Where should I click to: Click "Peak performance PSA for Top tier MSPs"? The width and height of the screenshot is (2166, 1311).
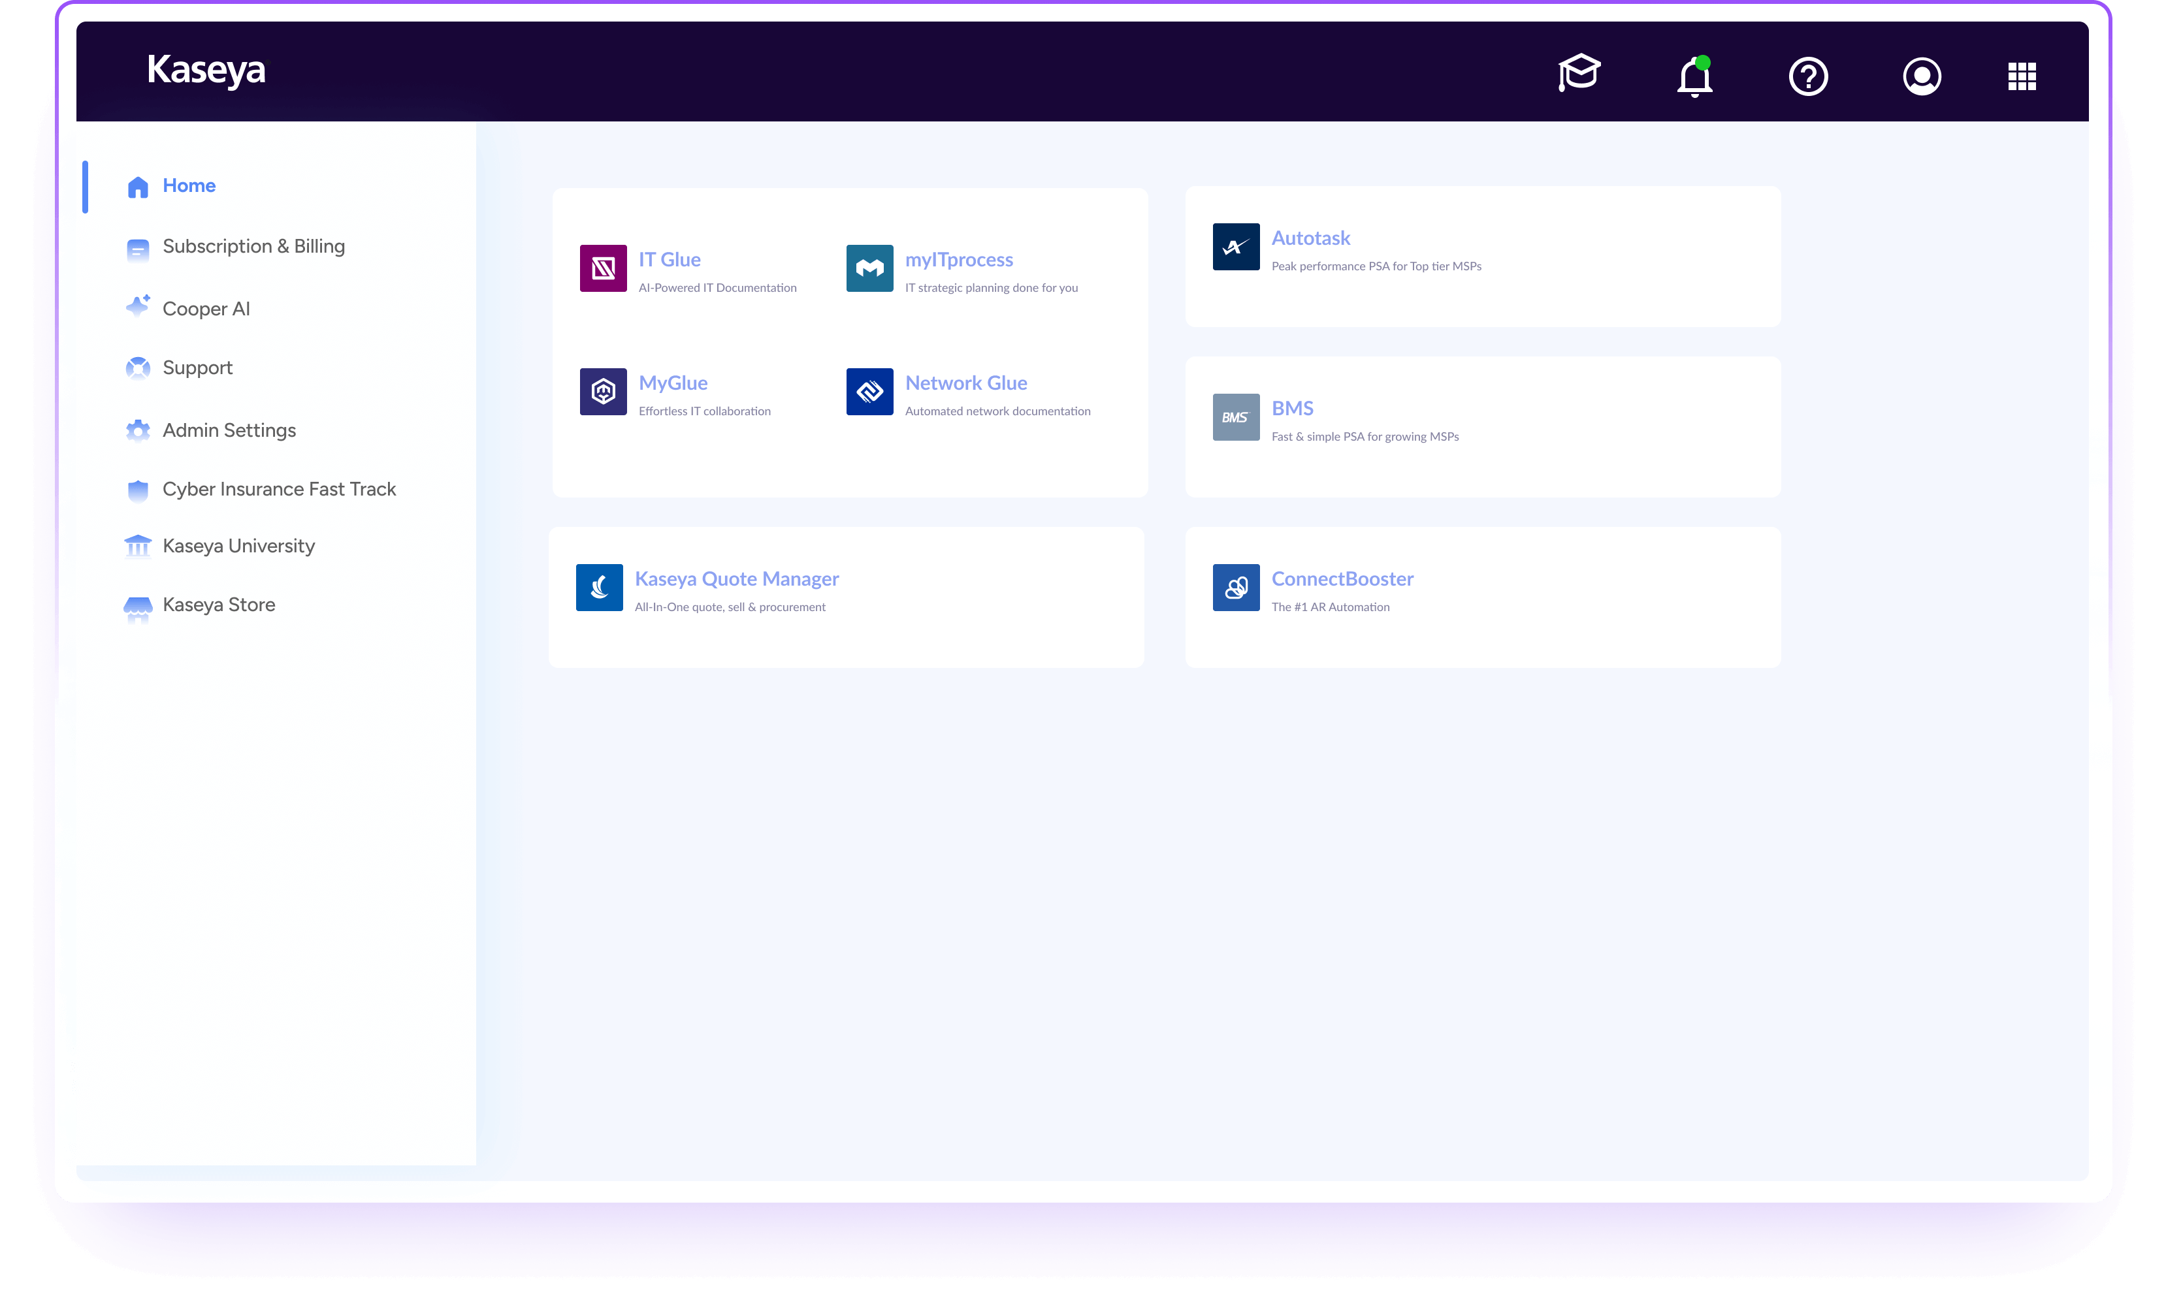point(1376,266)
